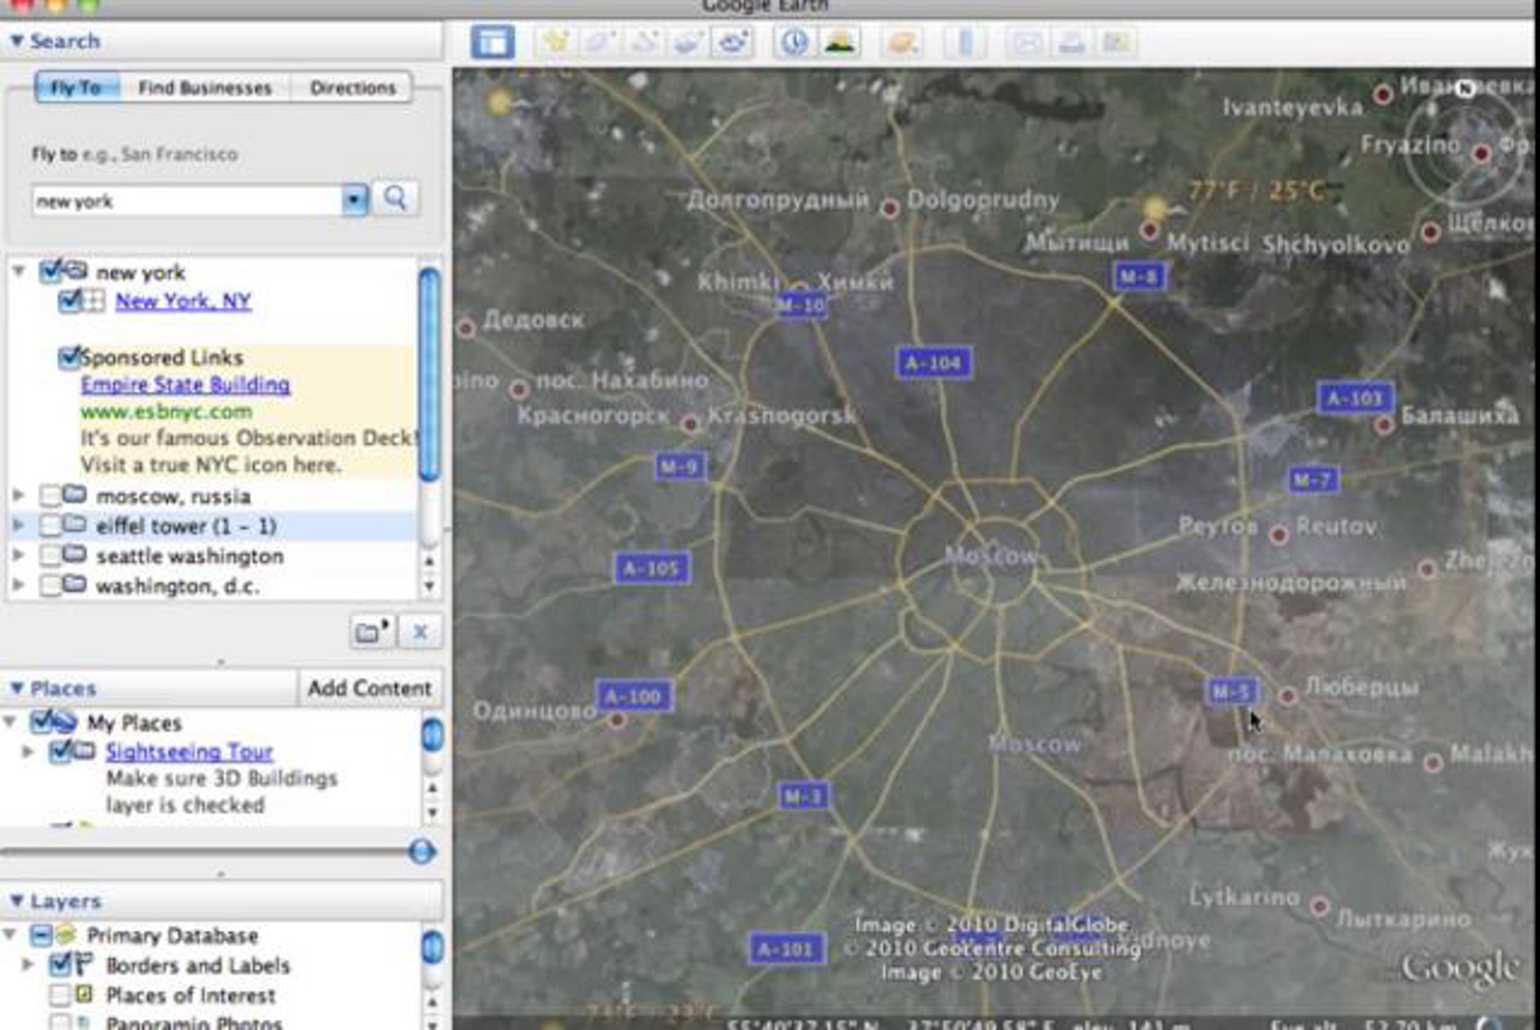1540x1030 pixels.
Task: Open historical imagery clock icon
Action: point(794,43)
